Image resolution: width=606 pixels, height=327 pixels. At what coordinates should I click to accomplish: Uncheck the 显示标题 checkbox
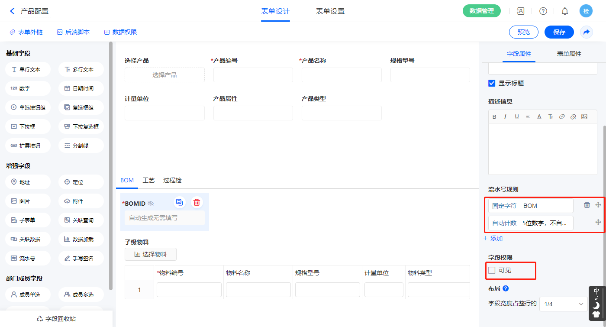(x=492, y=83)
